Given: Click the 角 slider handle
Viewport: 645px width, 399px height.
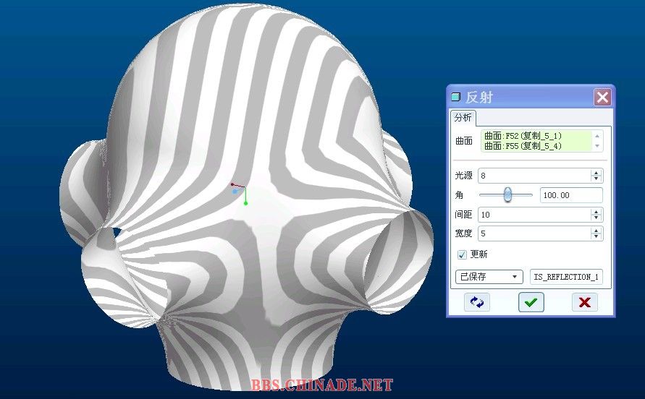Looking at the screenshot, I should tap(507, 194).
